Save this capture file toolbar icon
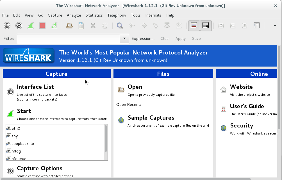Image resolution: width=282 pixels, height=180 pixels. pyautogui.click(x=81, y=26)
